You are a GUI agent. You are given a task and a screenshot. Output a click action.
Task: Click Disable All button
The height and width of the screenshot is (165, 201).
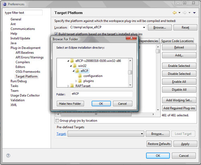click(179, 89)
